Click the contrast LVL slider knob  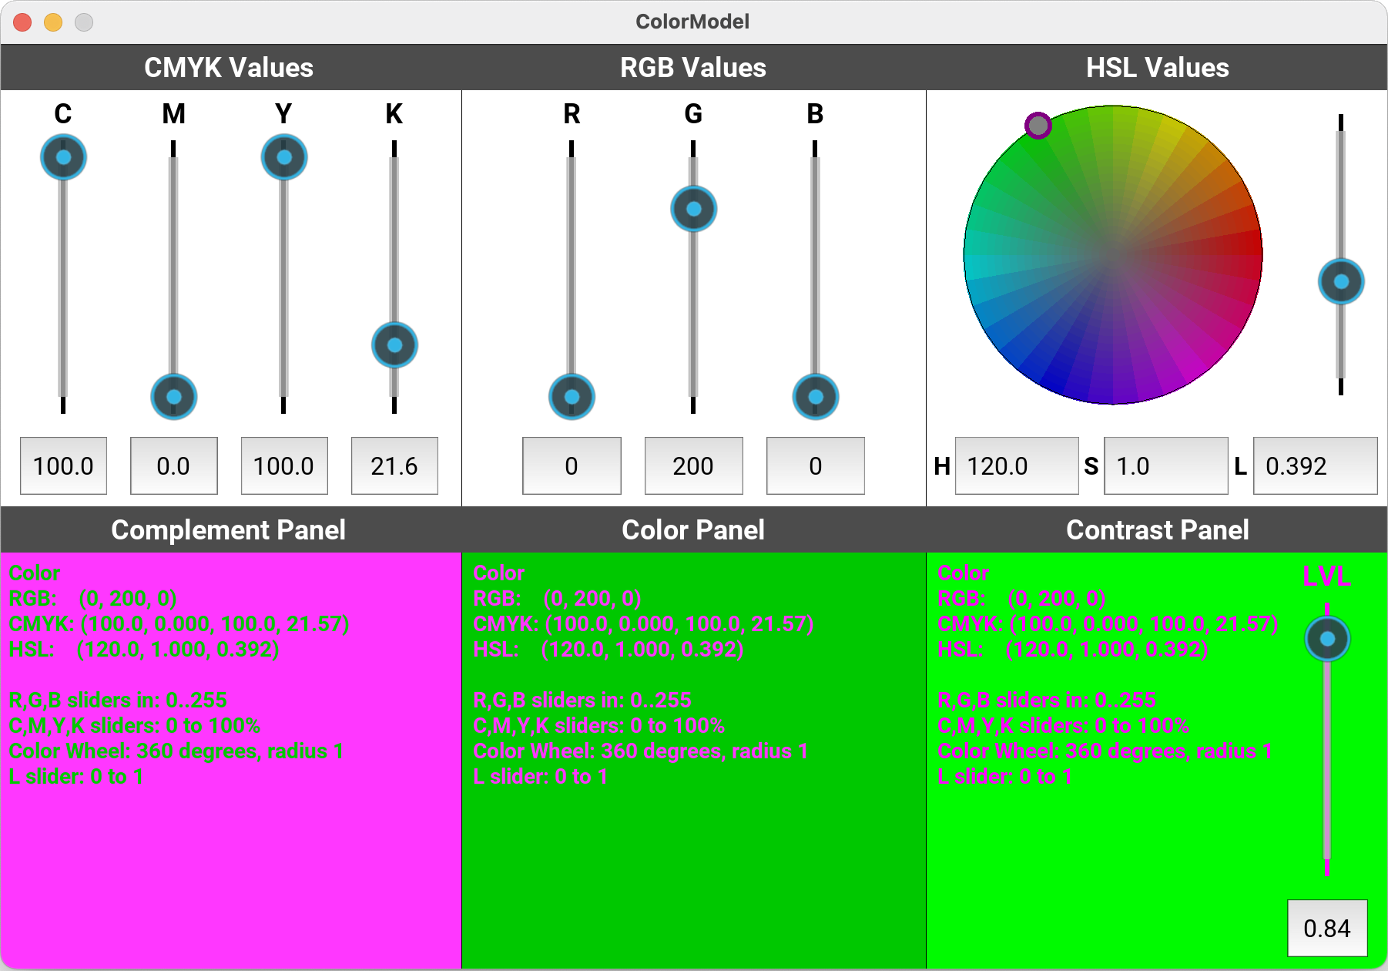[x=1327, y=639]
